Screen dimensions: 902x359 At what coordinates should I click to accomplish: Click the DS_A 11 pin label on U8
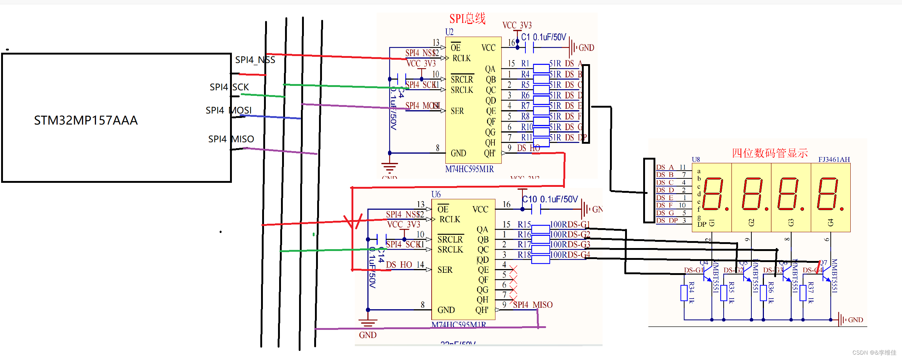tap(671, 167)
